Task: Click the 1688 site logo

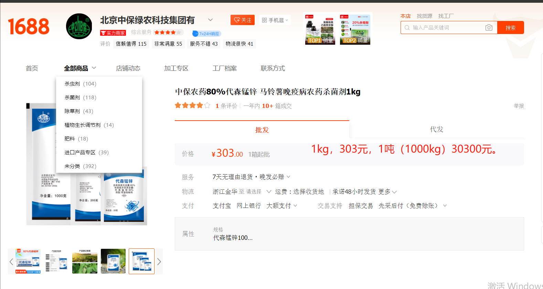Action: tap(29, 26)
